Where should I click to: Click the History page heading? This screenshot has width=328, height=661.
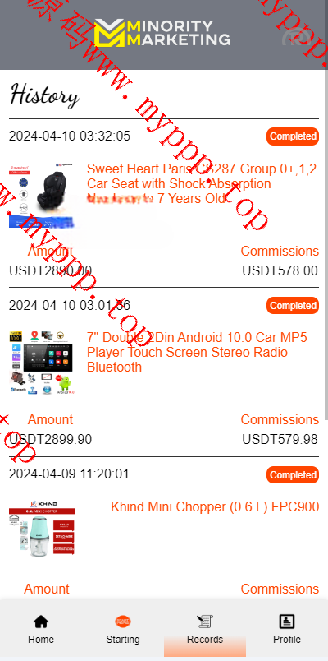[x=44, y=95]
